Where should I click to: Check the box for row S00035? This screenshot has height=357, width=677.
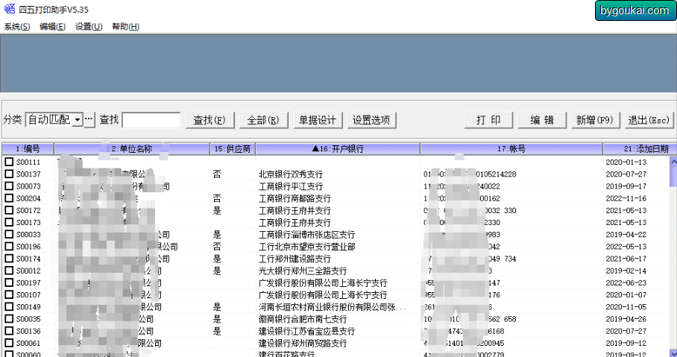pyautogui.click(x=9, y=319)
